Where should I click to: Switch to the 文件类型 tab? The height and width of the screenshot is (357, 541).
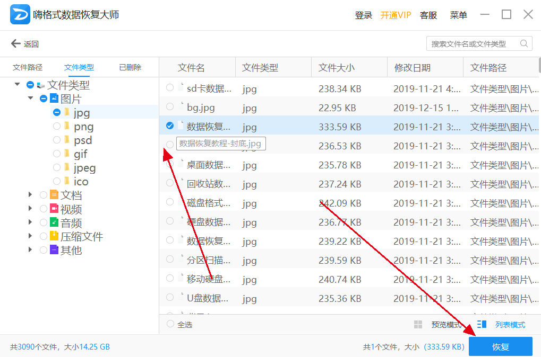point(79,67)
